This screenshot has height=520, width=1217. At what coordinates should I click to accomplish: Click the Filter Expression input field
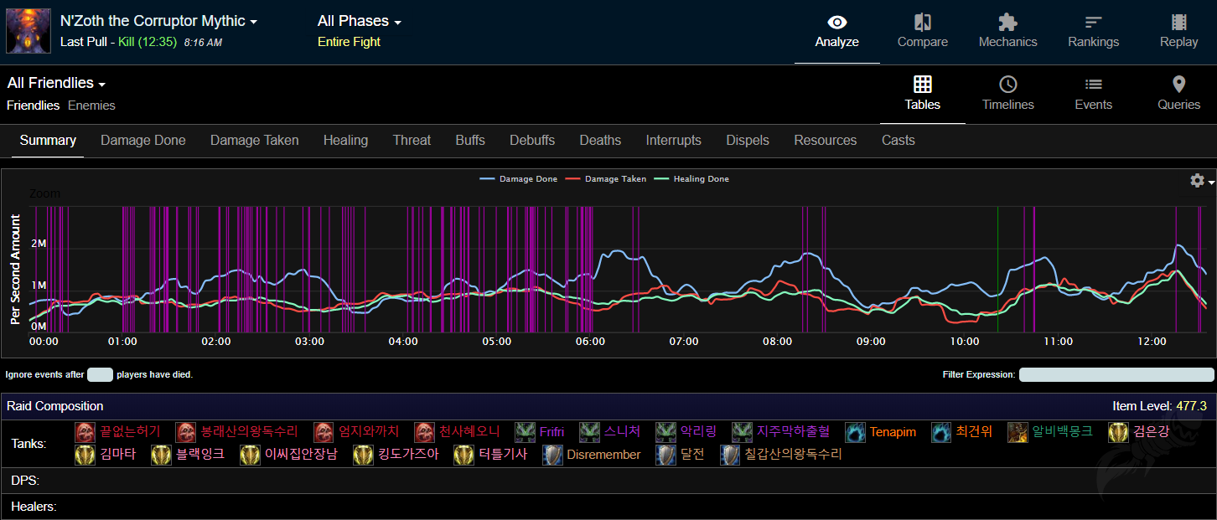1116,375
